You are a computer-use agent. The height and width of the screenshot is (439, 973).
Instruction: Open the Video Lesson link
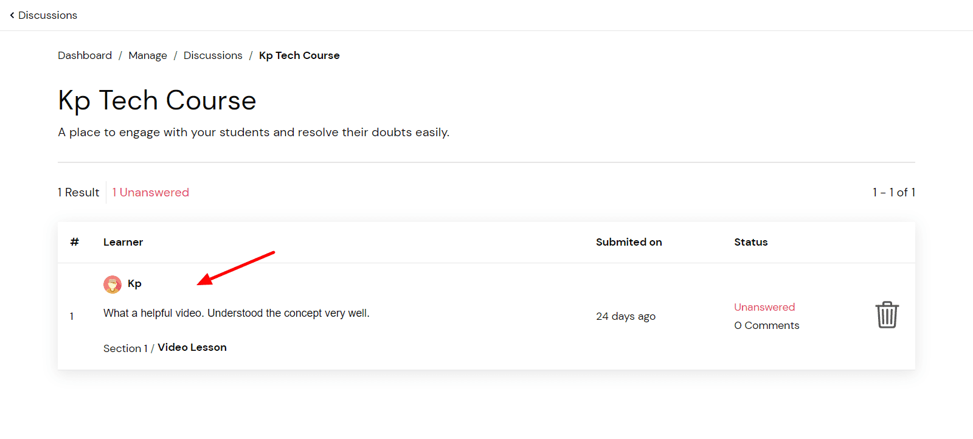tap(192, 347)
